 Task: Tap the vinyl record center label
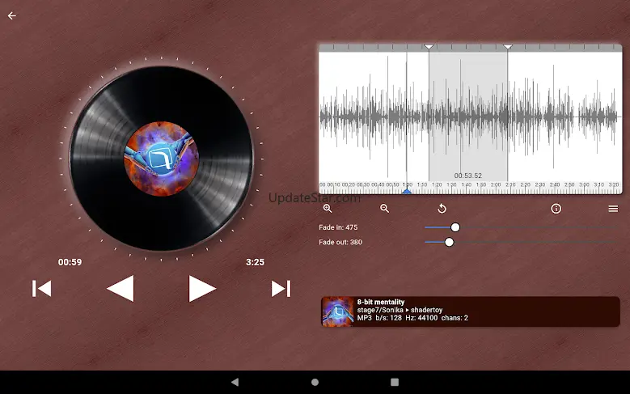(160, 154)
